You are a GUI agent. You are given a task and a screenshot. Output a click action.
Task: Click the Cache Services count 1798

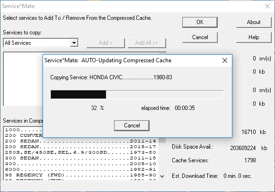click(x=250, y=160)
